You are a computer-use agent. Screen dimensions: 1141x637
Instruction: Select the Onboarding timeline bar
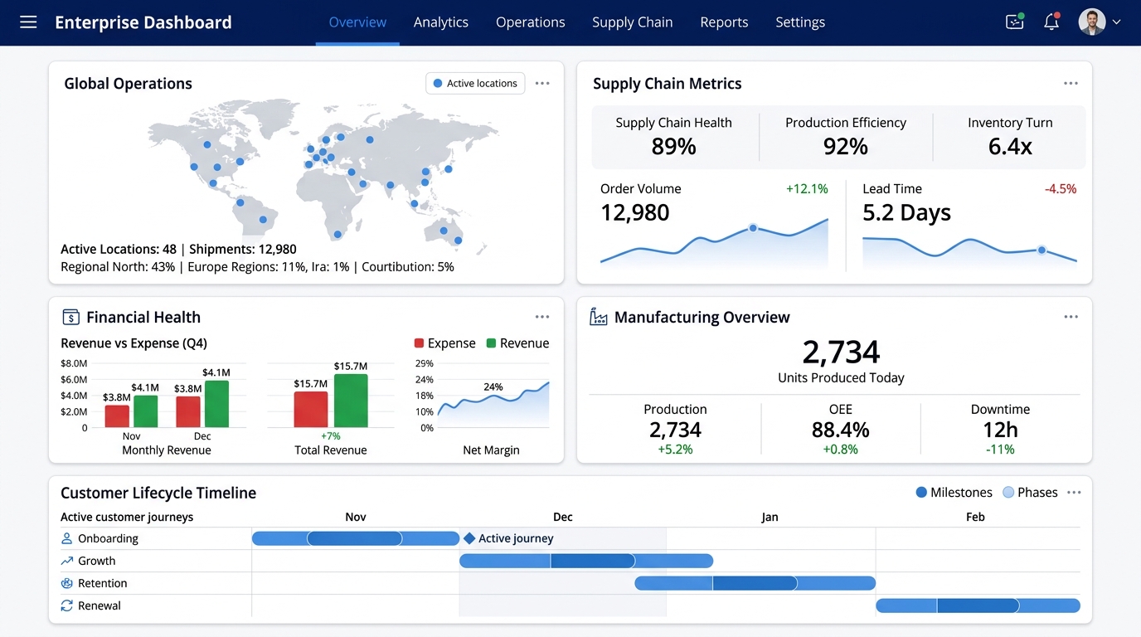point(356,538)
